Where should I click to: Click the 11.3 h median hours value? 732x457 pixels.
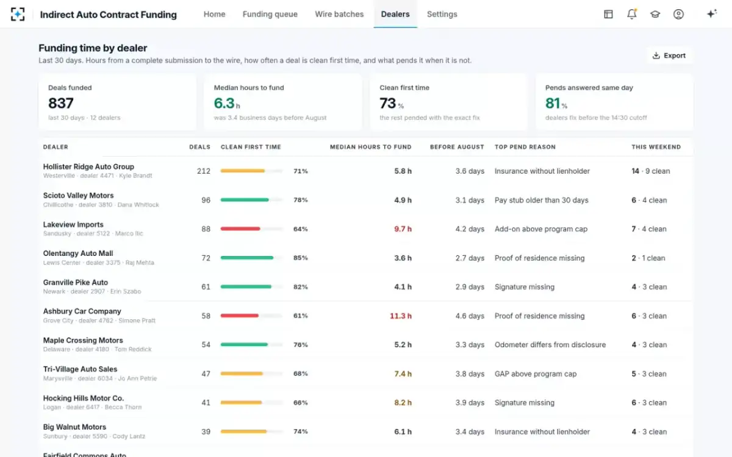401,316
